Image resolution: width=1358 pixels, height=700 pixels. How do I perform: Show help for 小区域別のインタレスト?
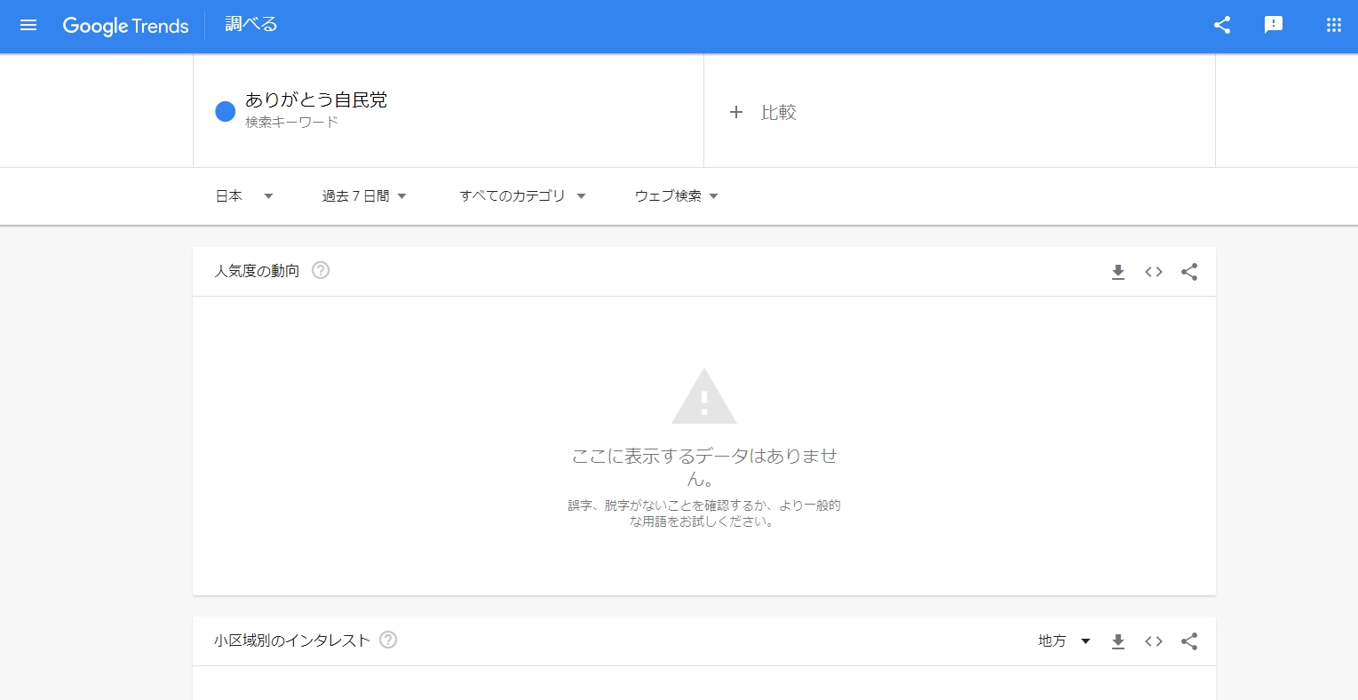click(388, 640)
